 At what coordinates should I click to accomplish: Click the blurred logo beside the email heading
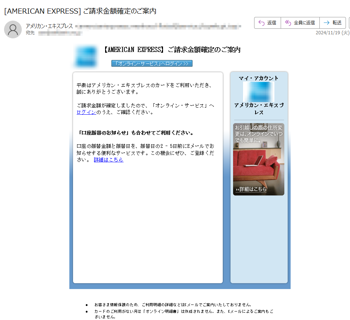click(86, 57)
